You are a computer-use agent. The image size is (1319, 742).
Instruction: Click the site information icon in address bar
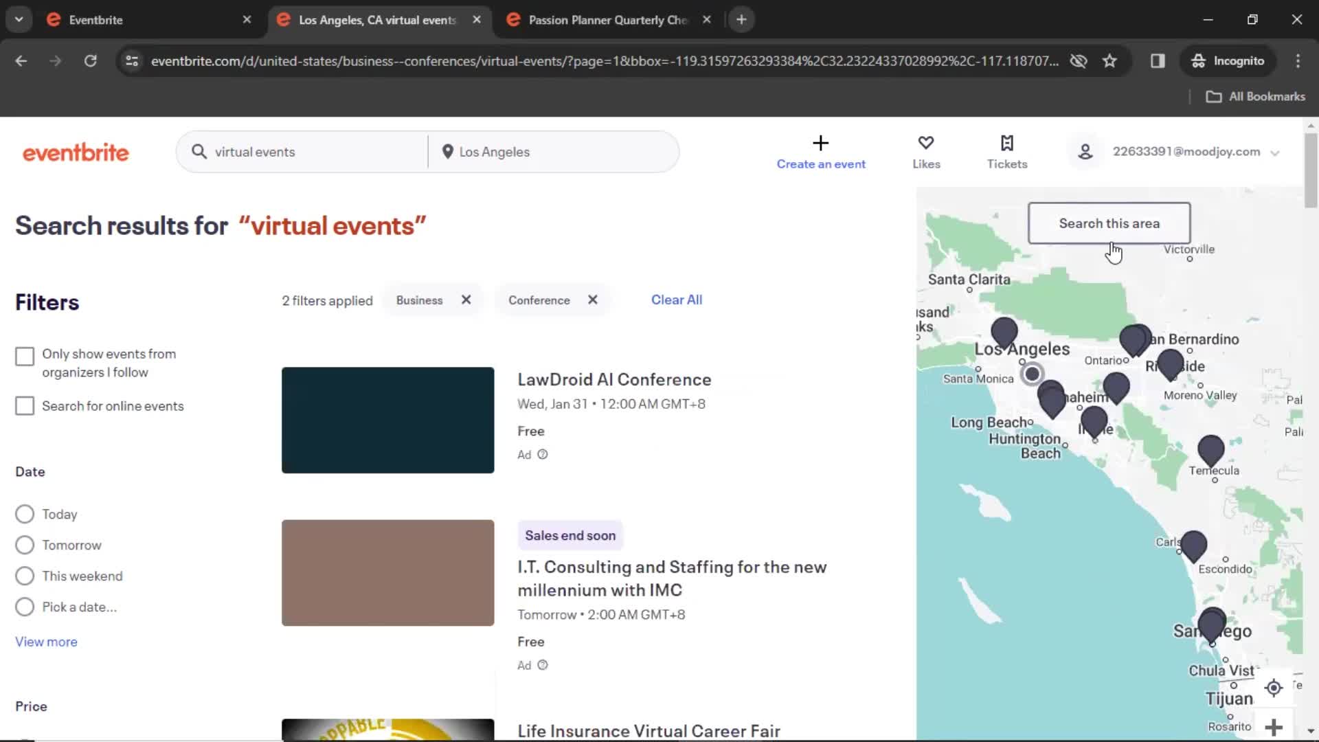coord(132,61)
